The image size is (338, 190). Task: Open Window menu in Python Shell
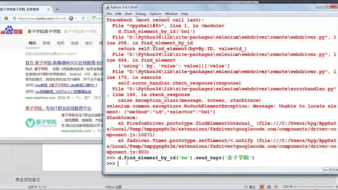(171, 14)
